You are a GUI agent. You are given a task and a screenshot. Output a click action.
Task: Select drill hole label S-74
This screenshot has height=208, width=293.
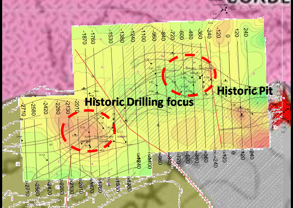[101, 123]
